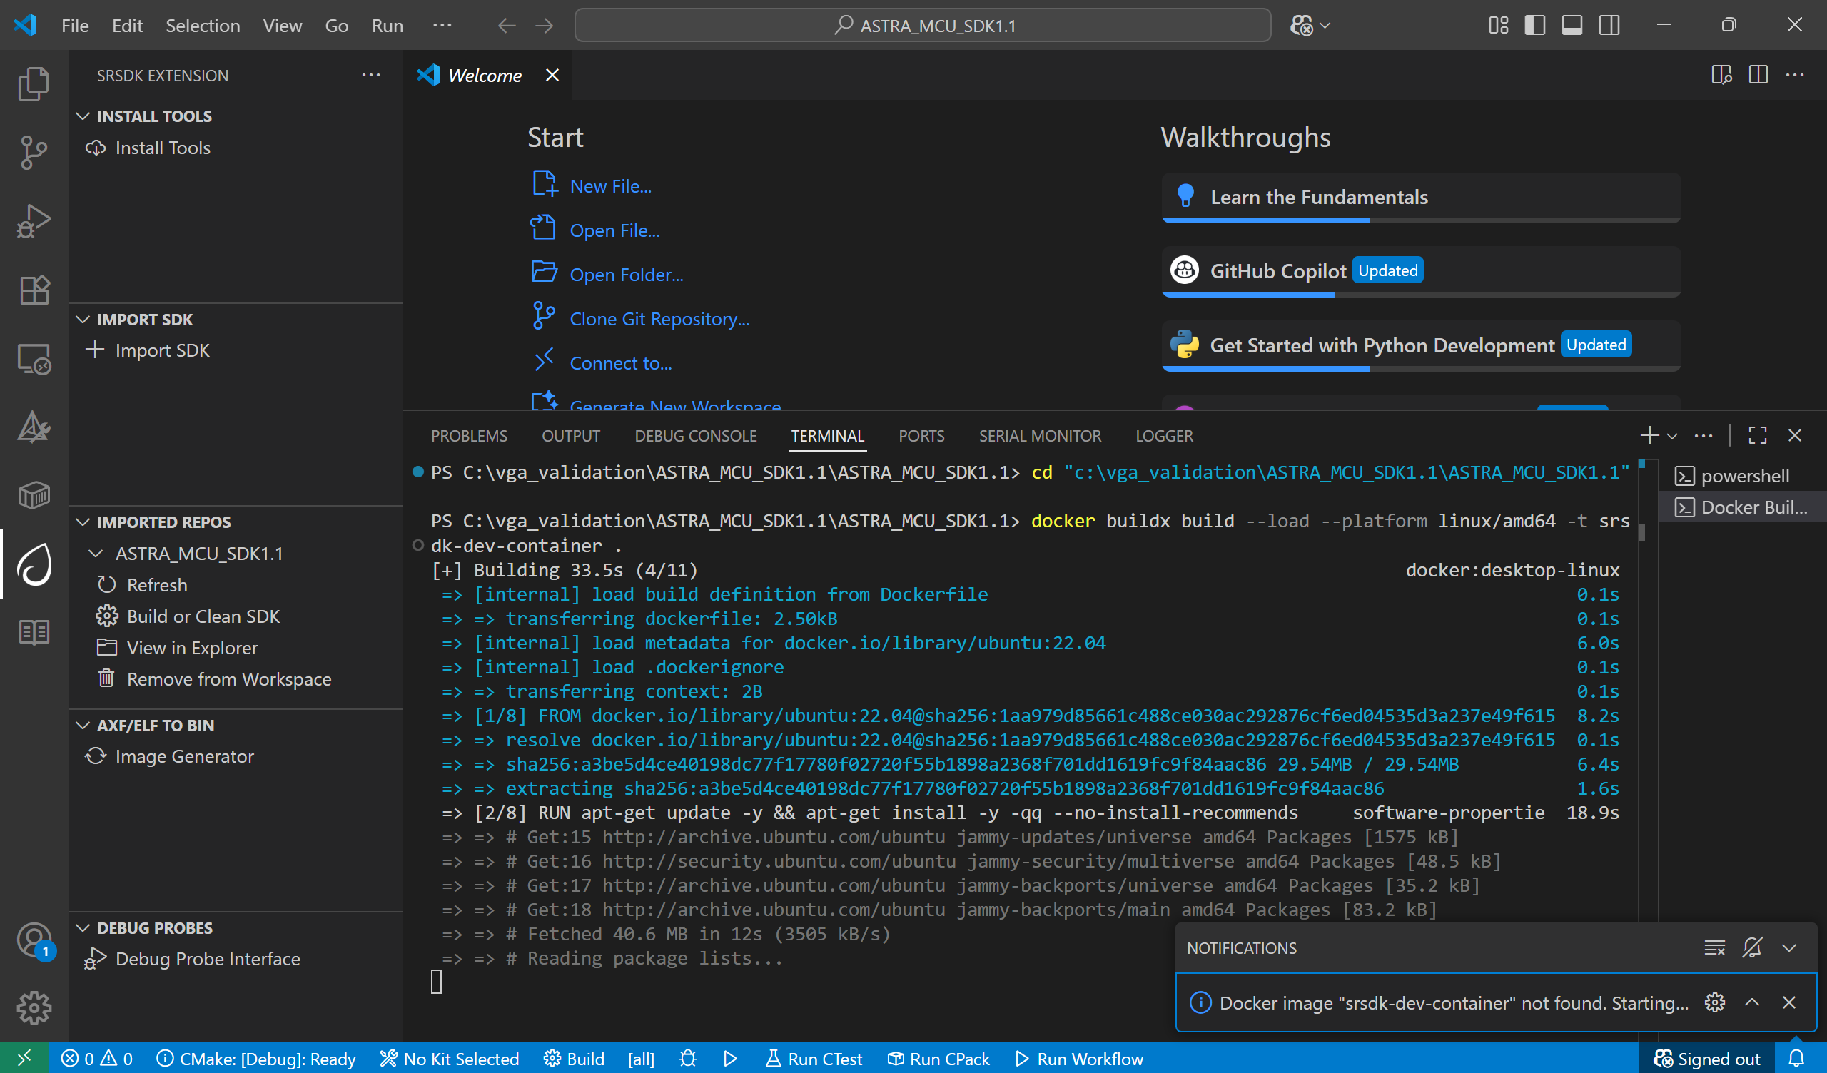Toggle the primary side bar visibility
Screen dimensions: 1827x1073
(1534, 26)
